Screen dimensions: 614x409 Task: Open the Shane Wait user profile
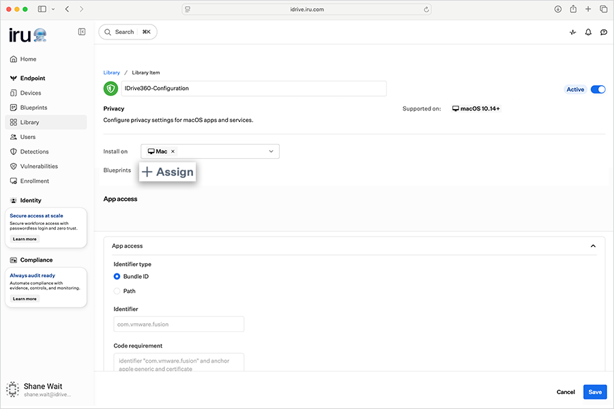click(39, 389)
